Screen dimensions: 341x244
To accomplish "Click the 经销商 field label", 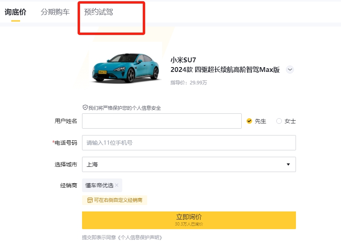I will 68,185.
